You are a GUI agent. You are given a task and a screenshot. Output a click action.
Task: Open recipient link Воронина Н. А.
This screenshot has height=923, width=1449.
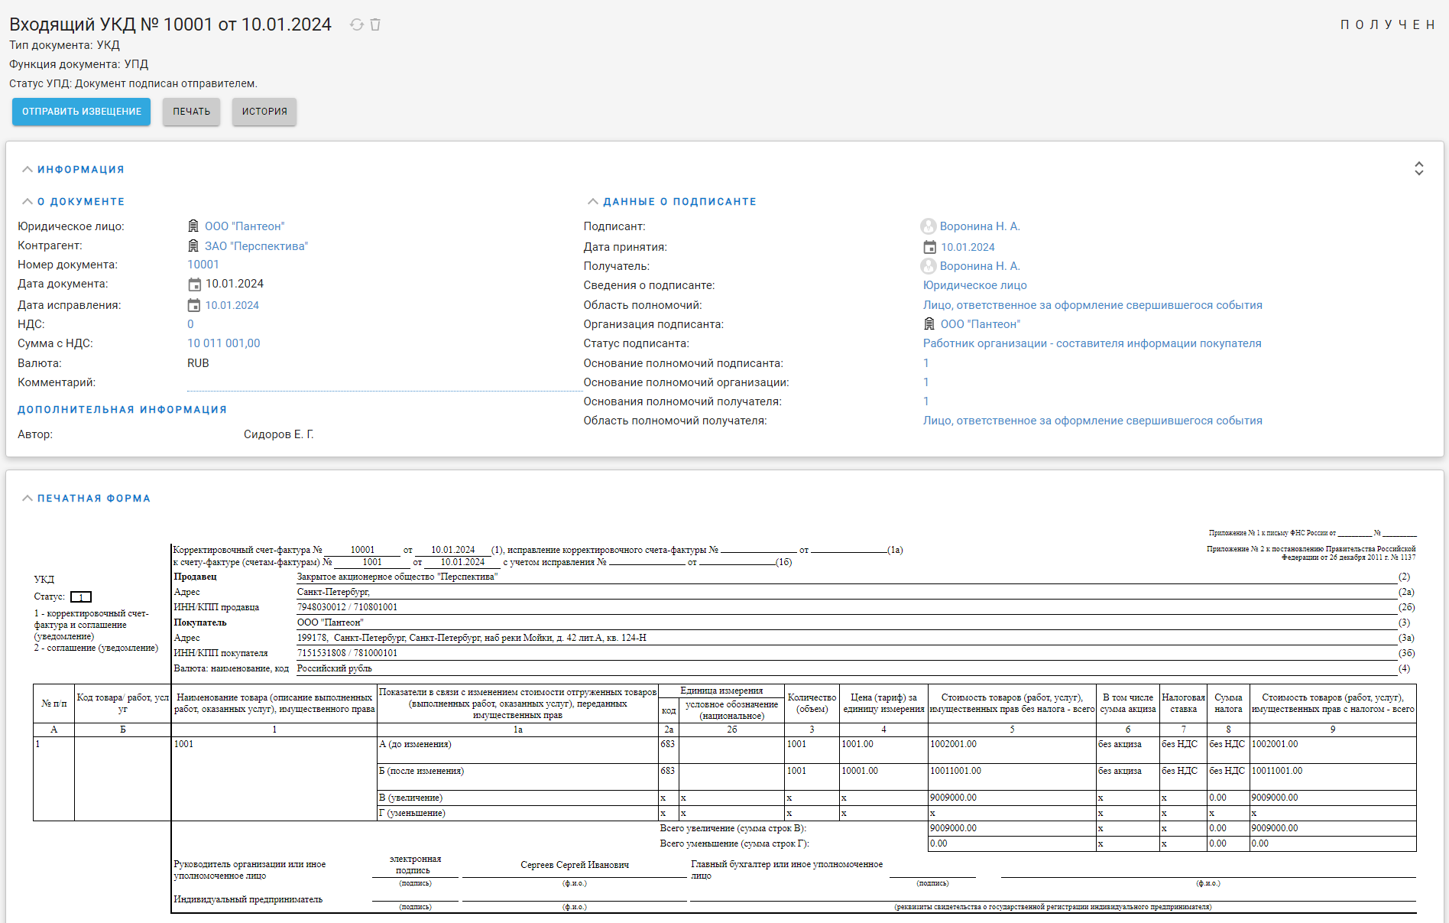tap(980, 266)
